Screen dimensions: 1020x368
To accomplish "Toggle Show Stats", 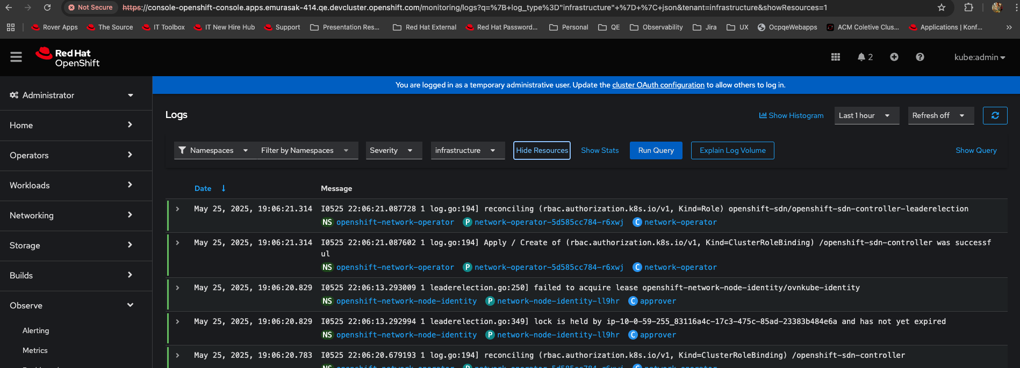I will 599,150.
